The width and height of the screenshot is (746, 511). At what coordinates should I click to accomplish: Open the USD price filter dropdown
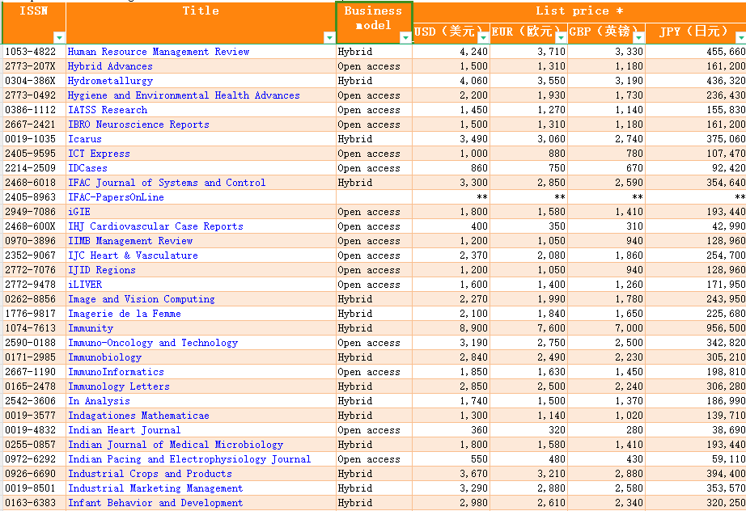click(x=483, y=38)
